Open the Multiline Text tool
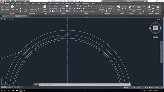 [101, 8]
